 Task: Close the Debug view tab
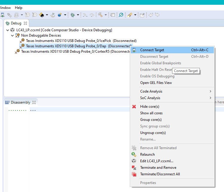pos(25,23)
